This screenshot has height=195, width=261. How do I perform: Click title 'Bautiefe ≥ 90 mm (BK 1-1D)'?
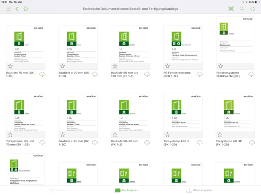click(x=74, y=74)
